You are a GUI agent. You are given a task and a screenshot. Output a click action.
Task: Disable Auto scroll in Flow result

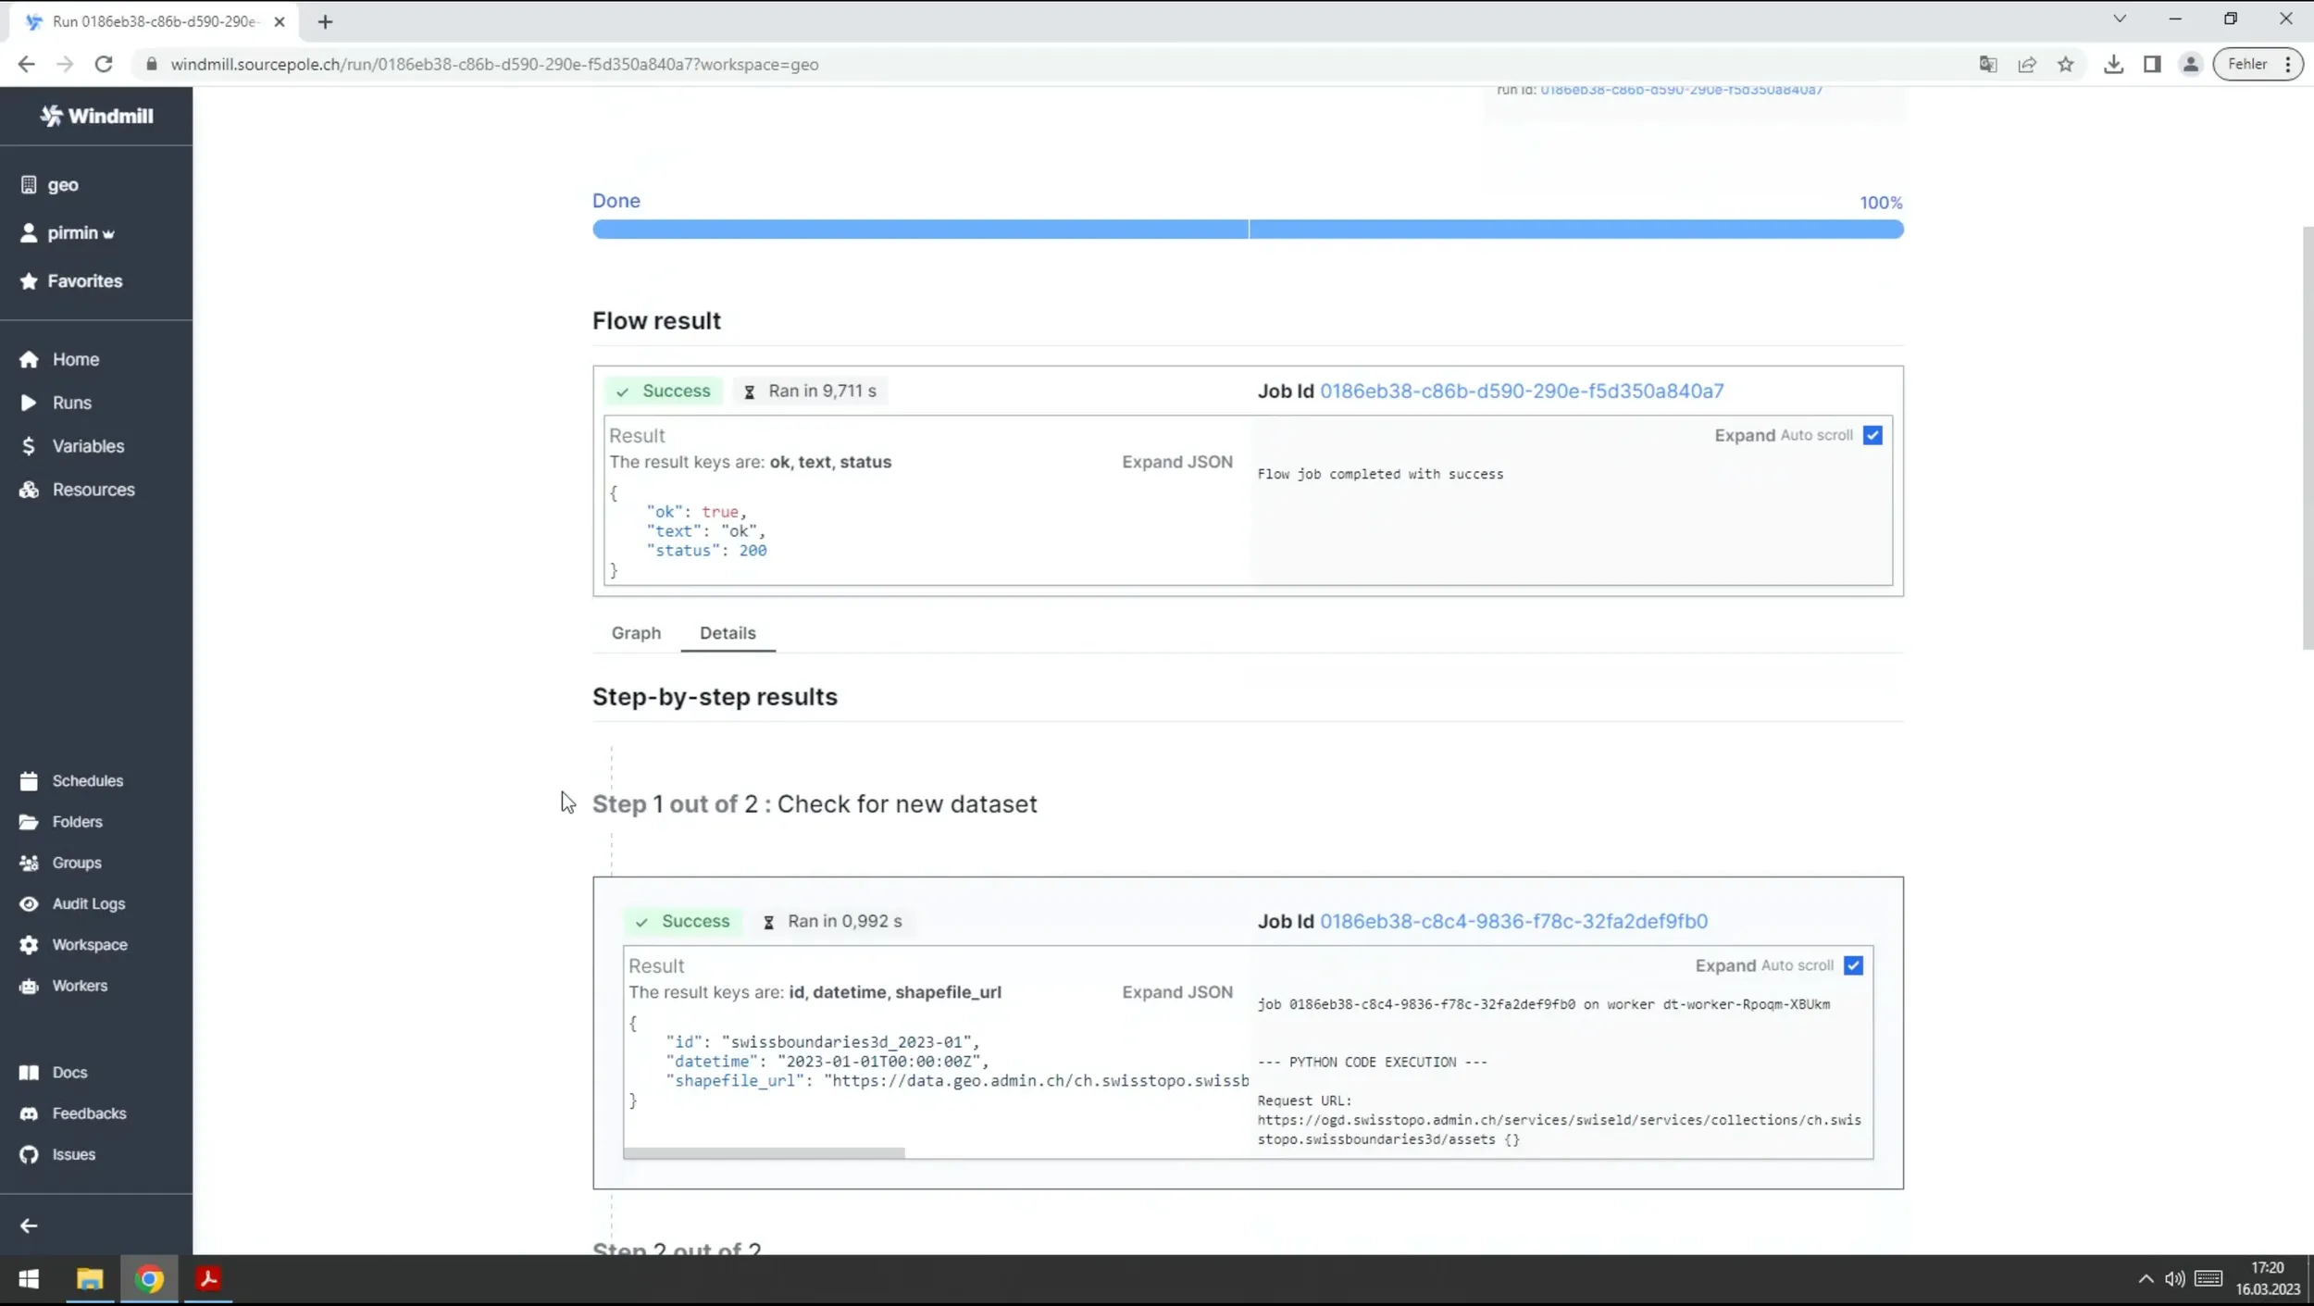pyautogui.click(x=1872, y=434)
